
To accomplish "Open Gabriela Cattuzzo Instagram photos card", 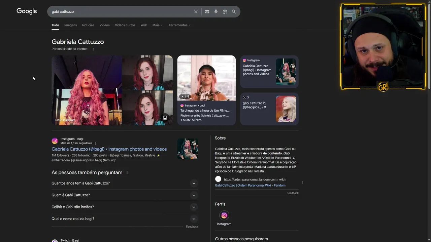I will pos(269,72).
